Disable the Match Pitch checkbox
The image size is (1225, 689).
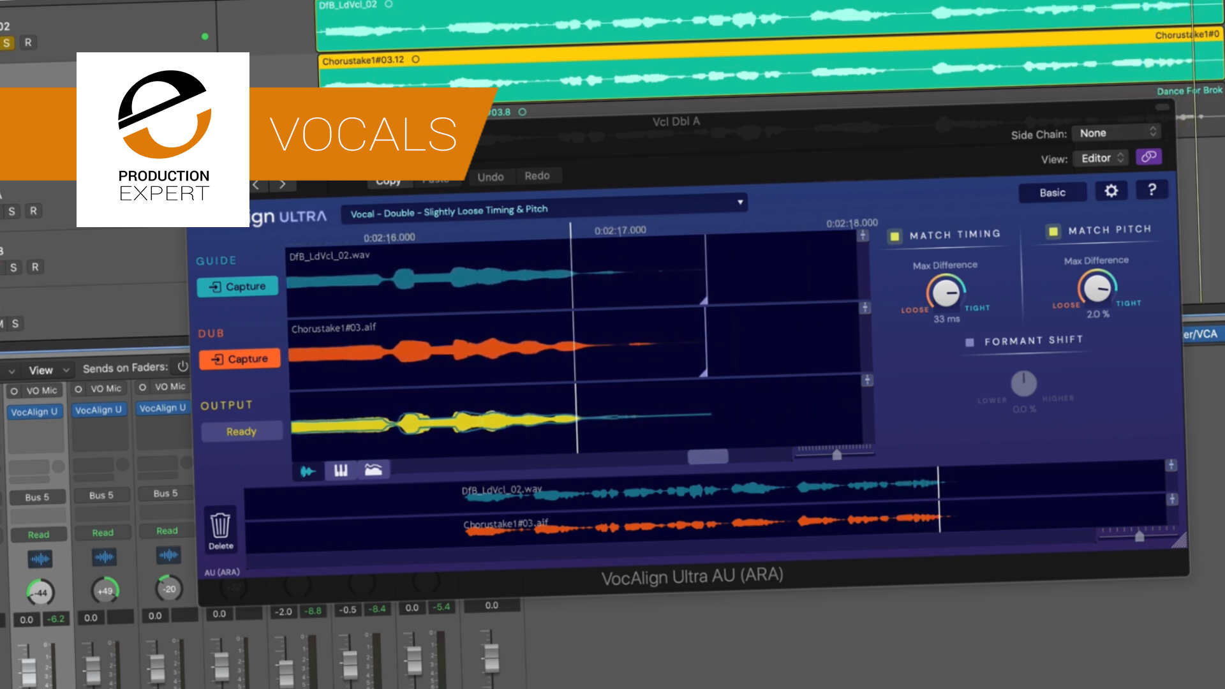point(1053,231)
